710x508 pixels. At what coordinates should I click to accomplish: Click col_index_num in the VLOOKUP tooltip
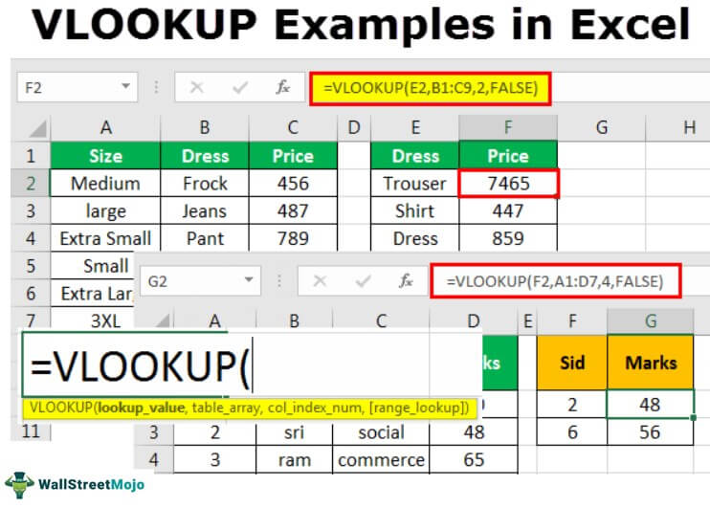tap(315, 408)
